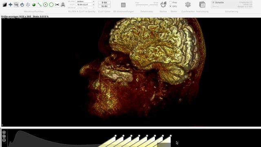Viewport: 261px width, 147px height.
Task: Select the camera rotation circle tool
Action: point(28,4)
